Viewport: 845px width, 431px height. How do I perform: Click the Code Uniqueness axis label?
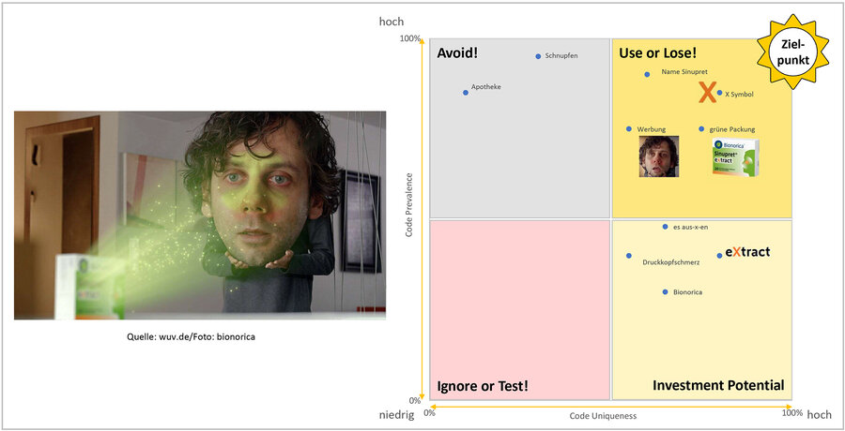(601, 415)
